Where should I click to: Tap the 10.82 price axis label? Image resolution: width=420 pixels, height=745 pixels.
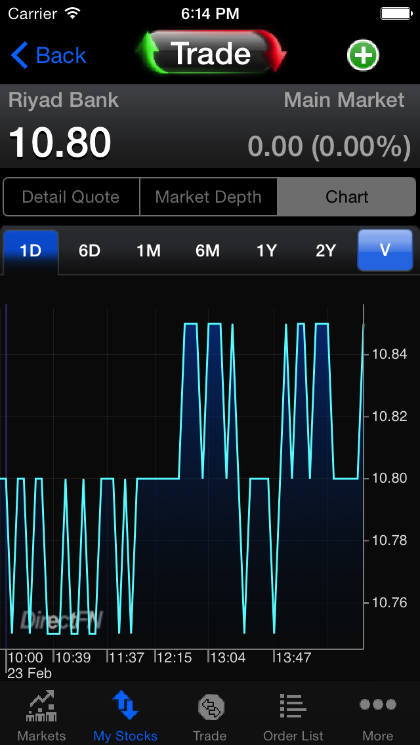pos(390,416)
